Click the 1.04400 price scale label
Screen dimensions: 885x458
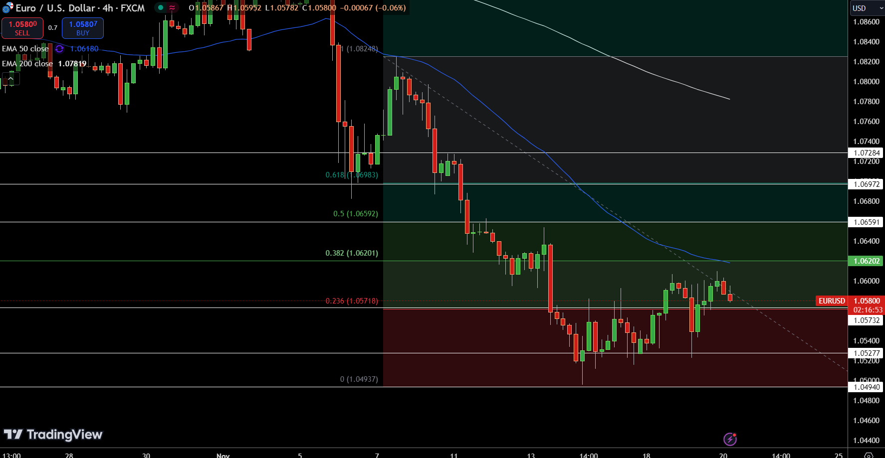tap(867, 441)
